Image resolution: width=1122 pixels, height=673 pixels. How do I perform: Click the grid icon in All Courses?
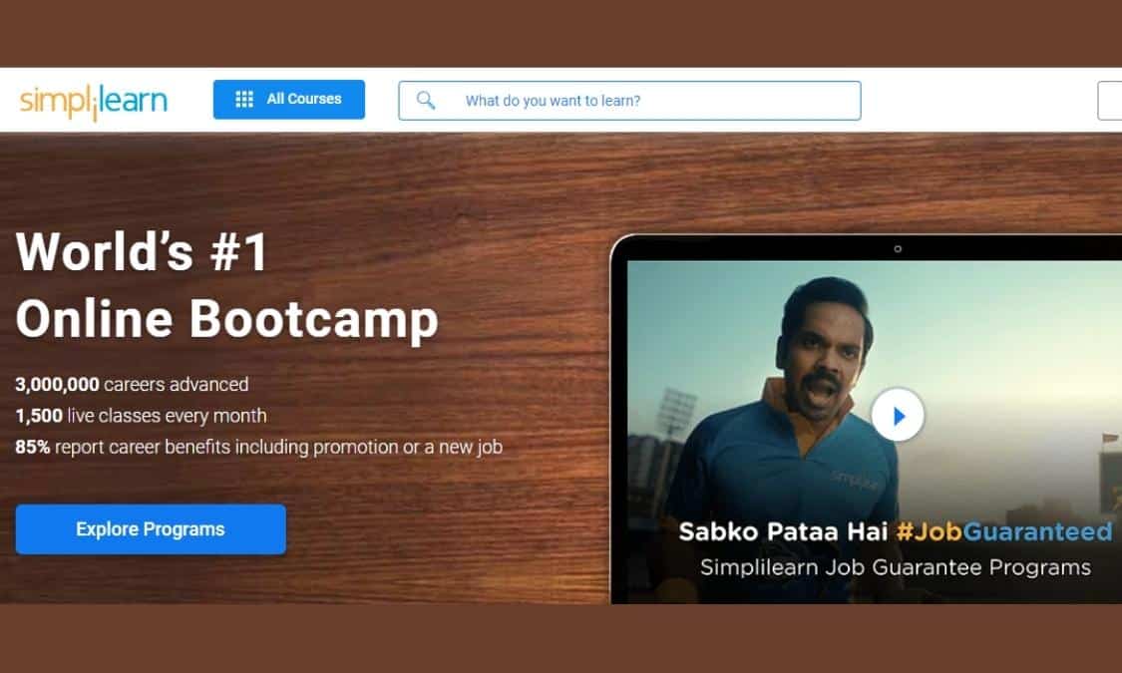244,100
